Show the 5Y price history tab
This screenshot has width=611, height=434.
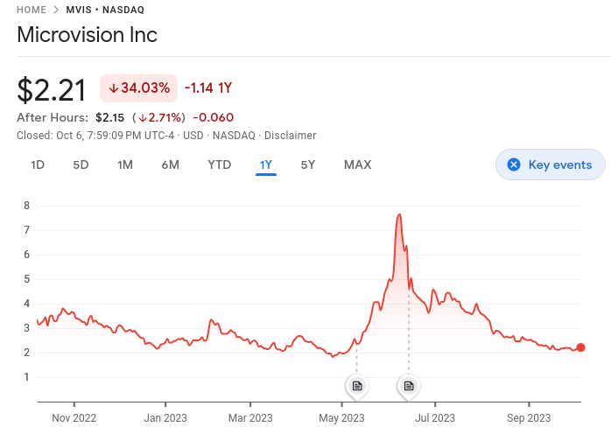[308, 164]
